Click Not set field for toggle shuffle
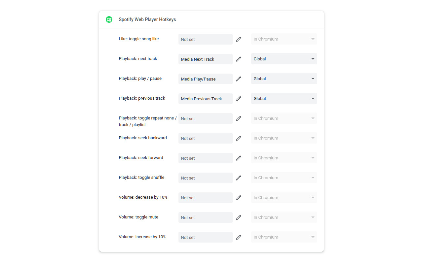Image resolution: width=423 pixels, height=264 pixels. [x=206, y=178]
